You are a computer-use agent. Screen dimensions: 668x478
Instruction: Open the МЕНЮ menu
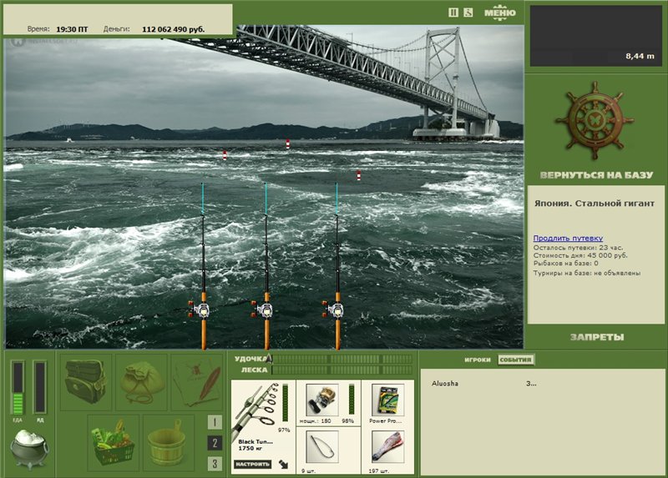click(x=499, y=13)
